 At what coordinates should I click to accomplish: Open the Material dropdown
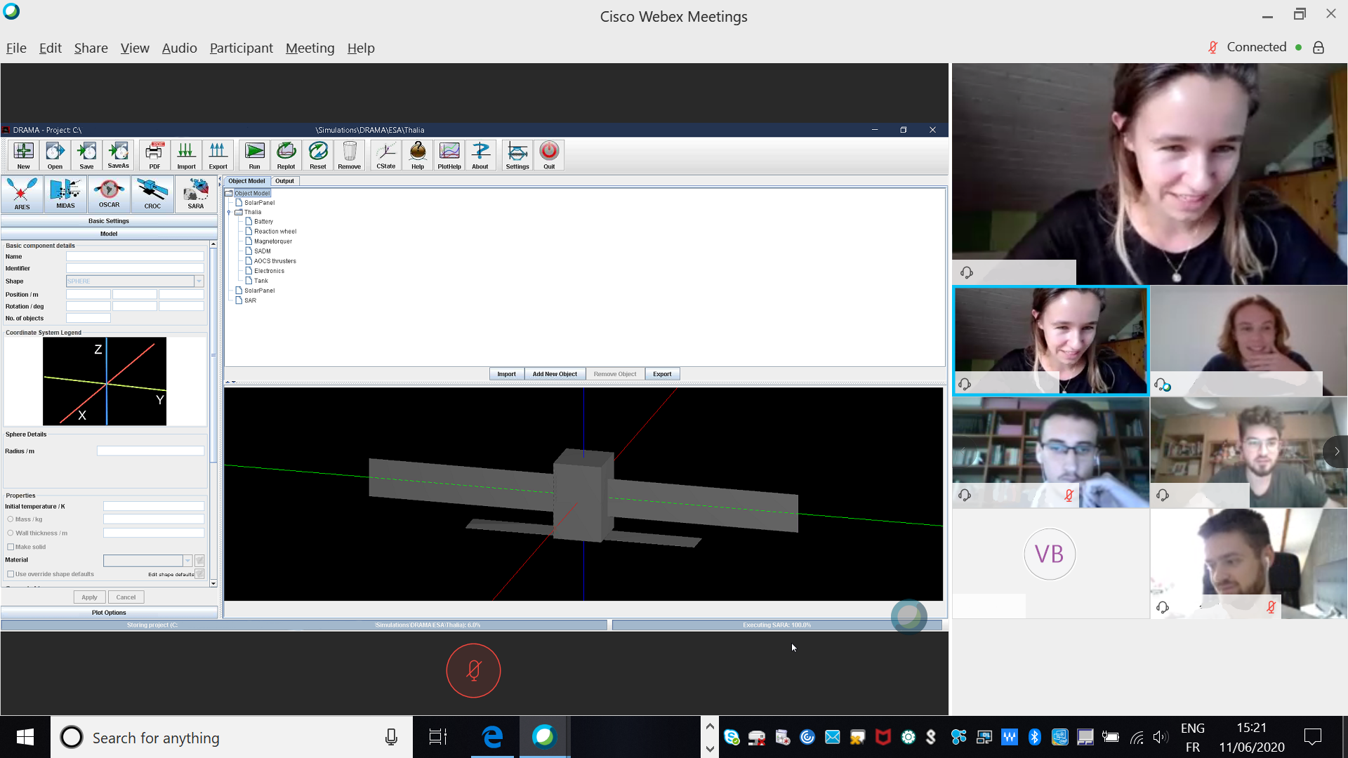point(187,561)
